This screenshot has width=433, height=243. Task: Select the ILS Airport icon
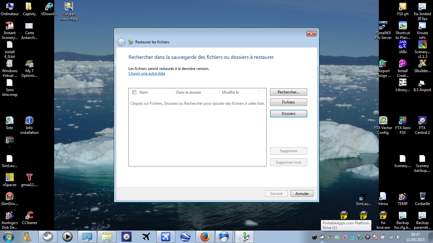point(422,85)
